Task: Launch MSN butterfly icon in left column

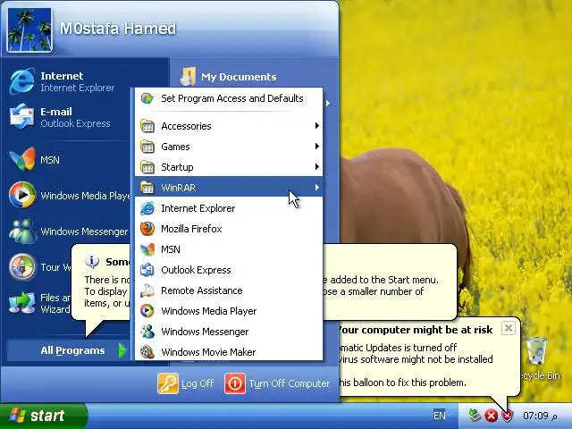Action: point(22,159)
